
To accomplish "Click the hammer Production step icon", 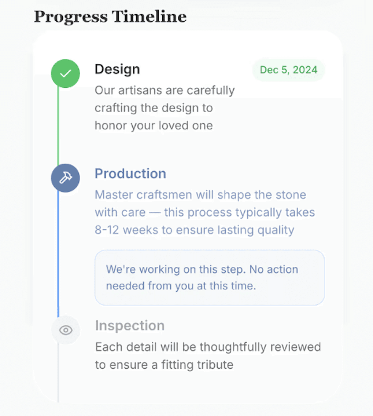I will pos(65,178).
